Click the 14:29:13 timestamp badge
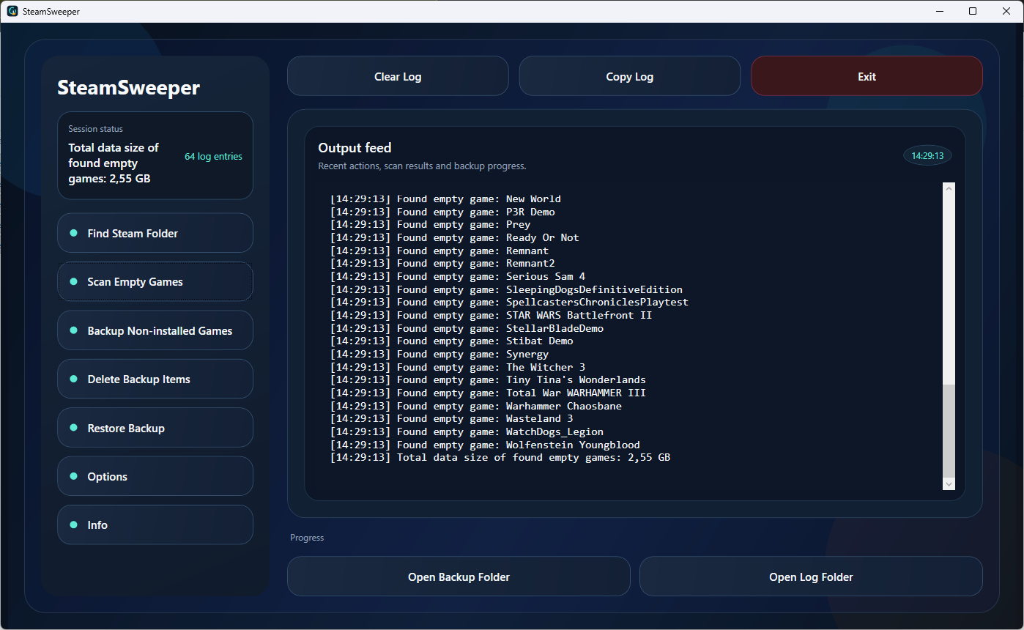Image resolution: width=1024 pixels, height=630 pixels. [927, 155]
